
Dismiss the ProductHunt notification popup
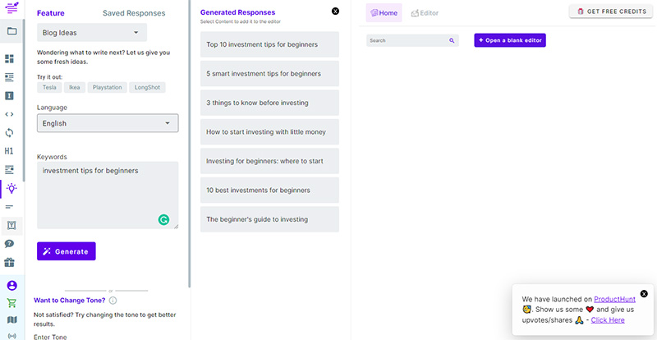tap(644, 294)
